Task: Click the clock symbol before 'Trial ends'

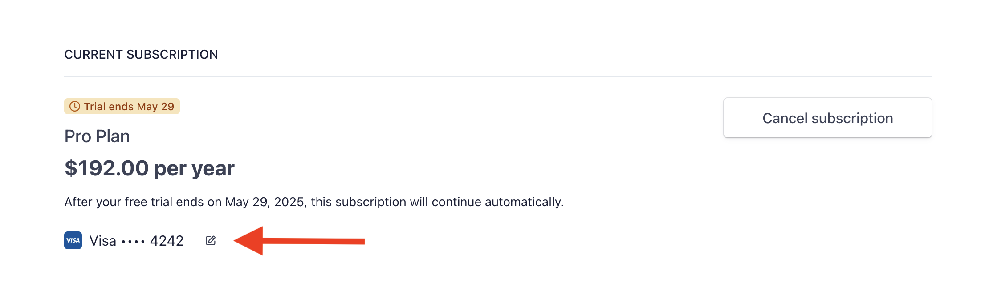Action: pos(74,106)
